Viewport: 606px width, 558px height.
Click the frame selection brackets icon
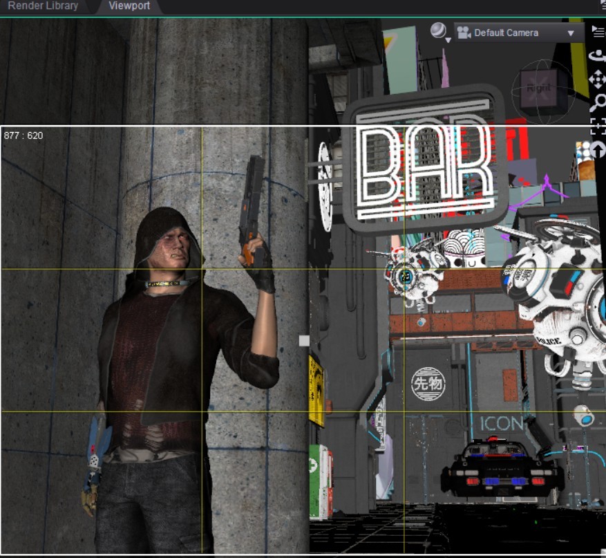[x=598, y=126]
